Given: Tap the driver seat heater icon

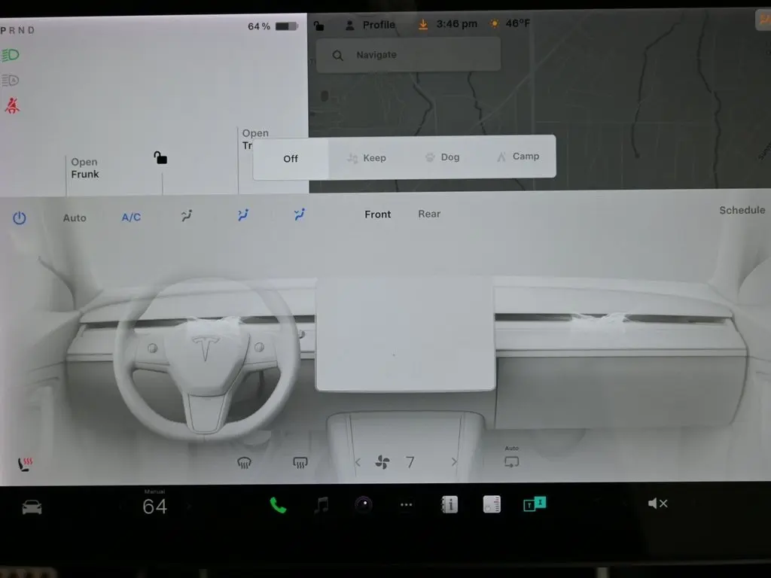Looking at the screenshot, I should click(x=25, y=464).
